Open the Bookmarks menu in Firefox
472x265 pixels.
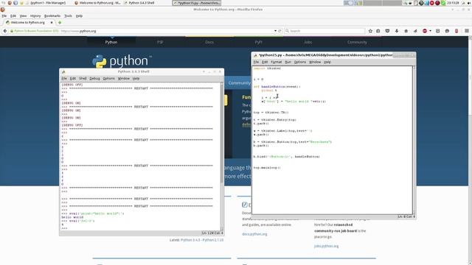[52, 15]
